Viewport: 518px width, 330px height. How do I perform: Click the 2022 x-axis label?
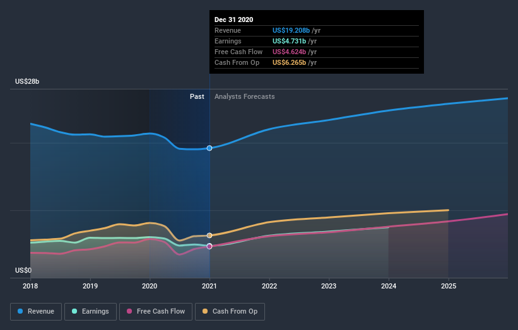[x=269, y=286]
